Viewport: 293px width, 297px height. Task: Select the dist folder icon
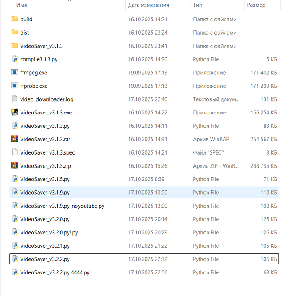tap(15, 33)
